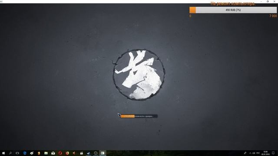The height and width of the screenshot is (156, 278).
Task: Open the green File Explorer-style taskbar icon
Action: [46, 153]
